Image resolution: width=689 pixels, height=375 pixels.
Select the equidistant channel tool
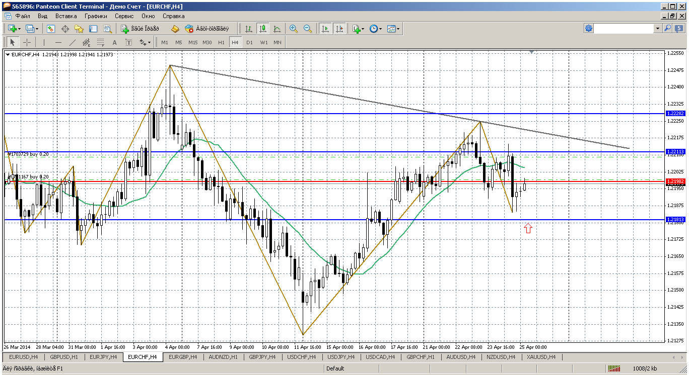pyautogui.click(x=87, y=42)
